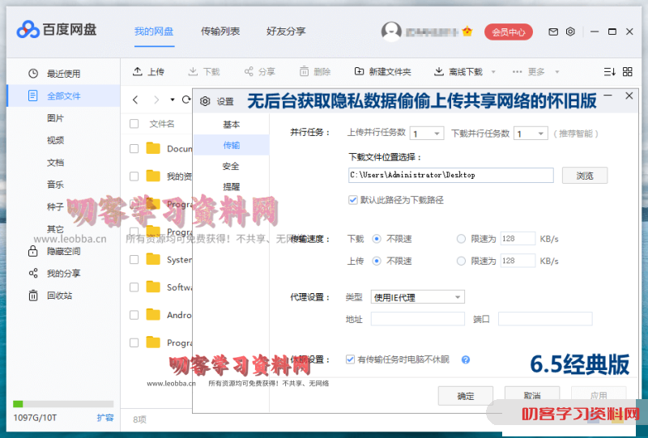This screenshot has width=648, height=438.
Task: Check the Softw folder checkbox
Action: click(134, 287)
